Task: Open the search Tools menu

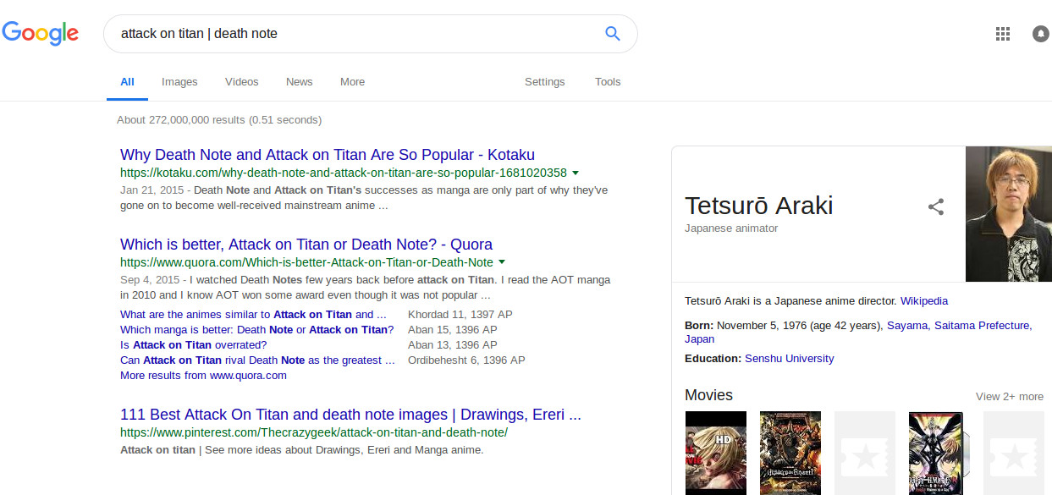Action: 608,82
